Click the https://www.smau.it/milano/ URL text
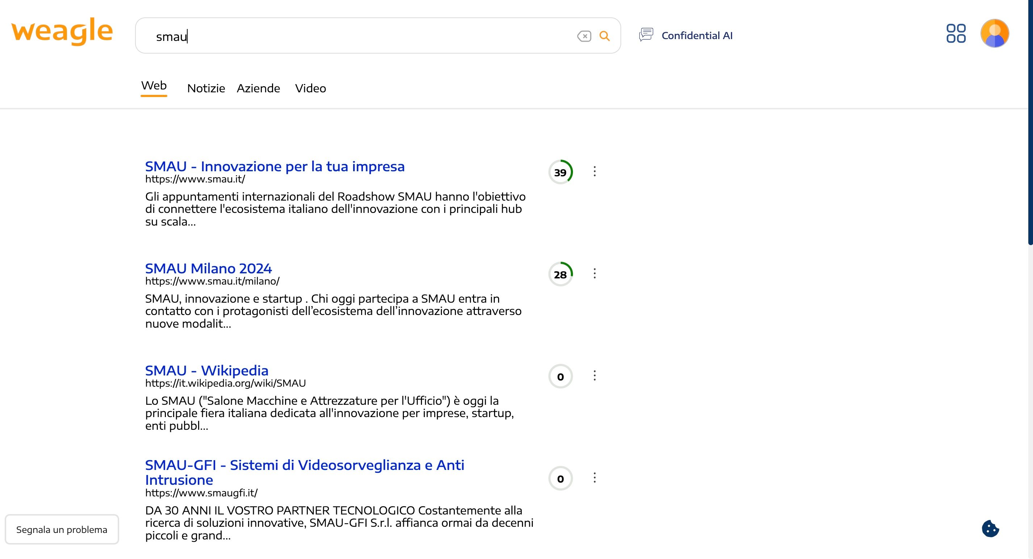Image resolution: width=1033 pixels, height=559 pixels. [x=212, y=281]
